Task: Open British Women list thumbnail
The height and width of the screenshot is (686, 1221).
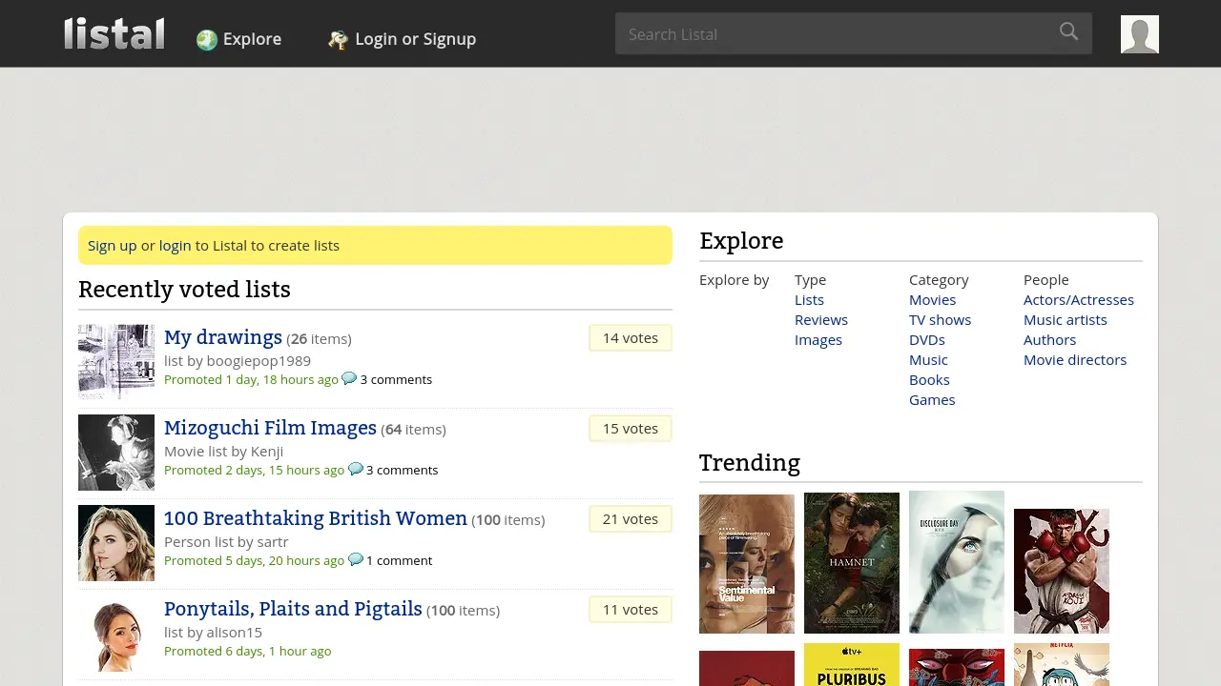Action: 116,543
